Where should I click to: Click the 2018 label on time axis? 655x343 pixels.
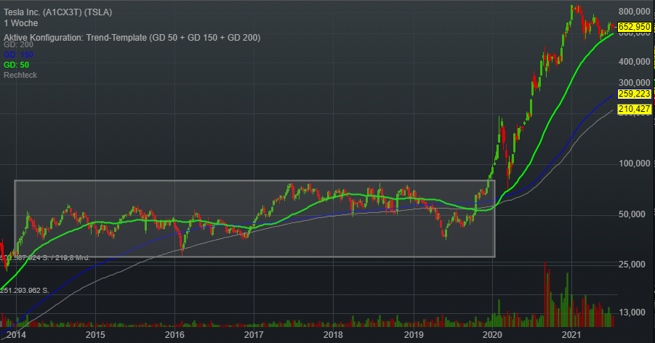coord(333,335)
